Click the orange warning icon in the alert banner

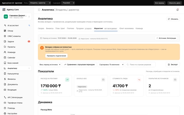pos(42,48)
